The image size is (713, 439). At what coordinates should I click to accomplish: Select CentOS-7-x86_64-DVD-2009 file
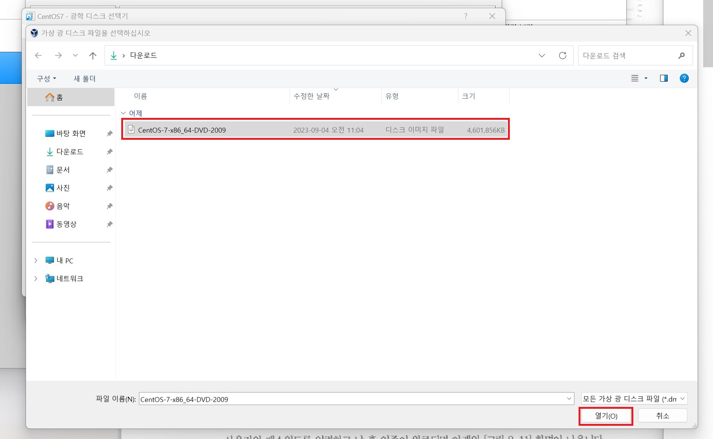(316, 130)
